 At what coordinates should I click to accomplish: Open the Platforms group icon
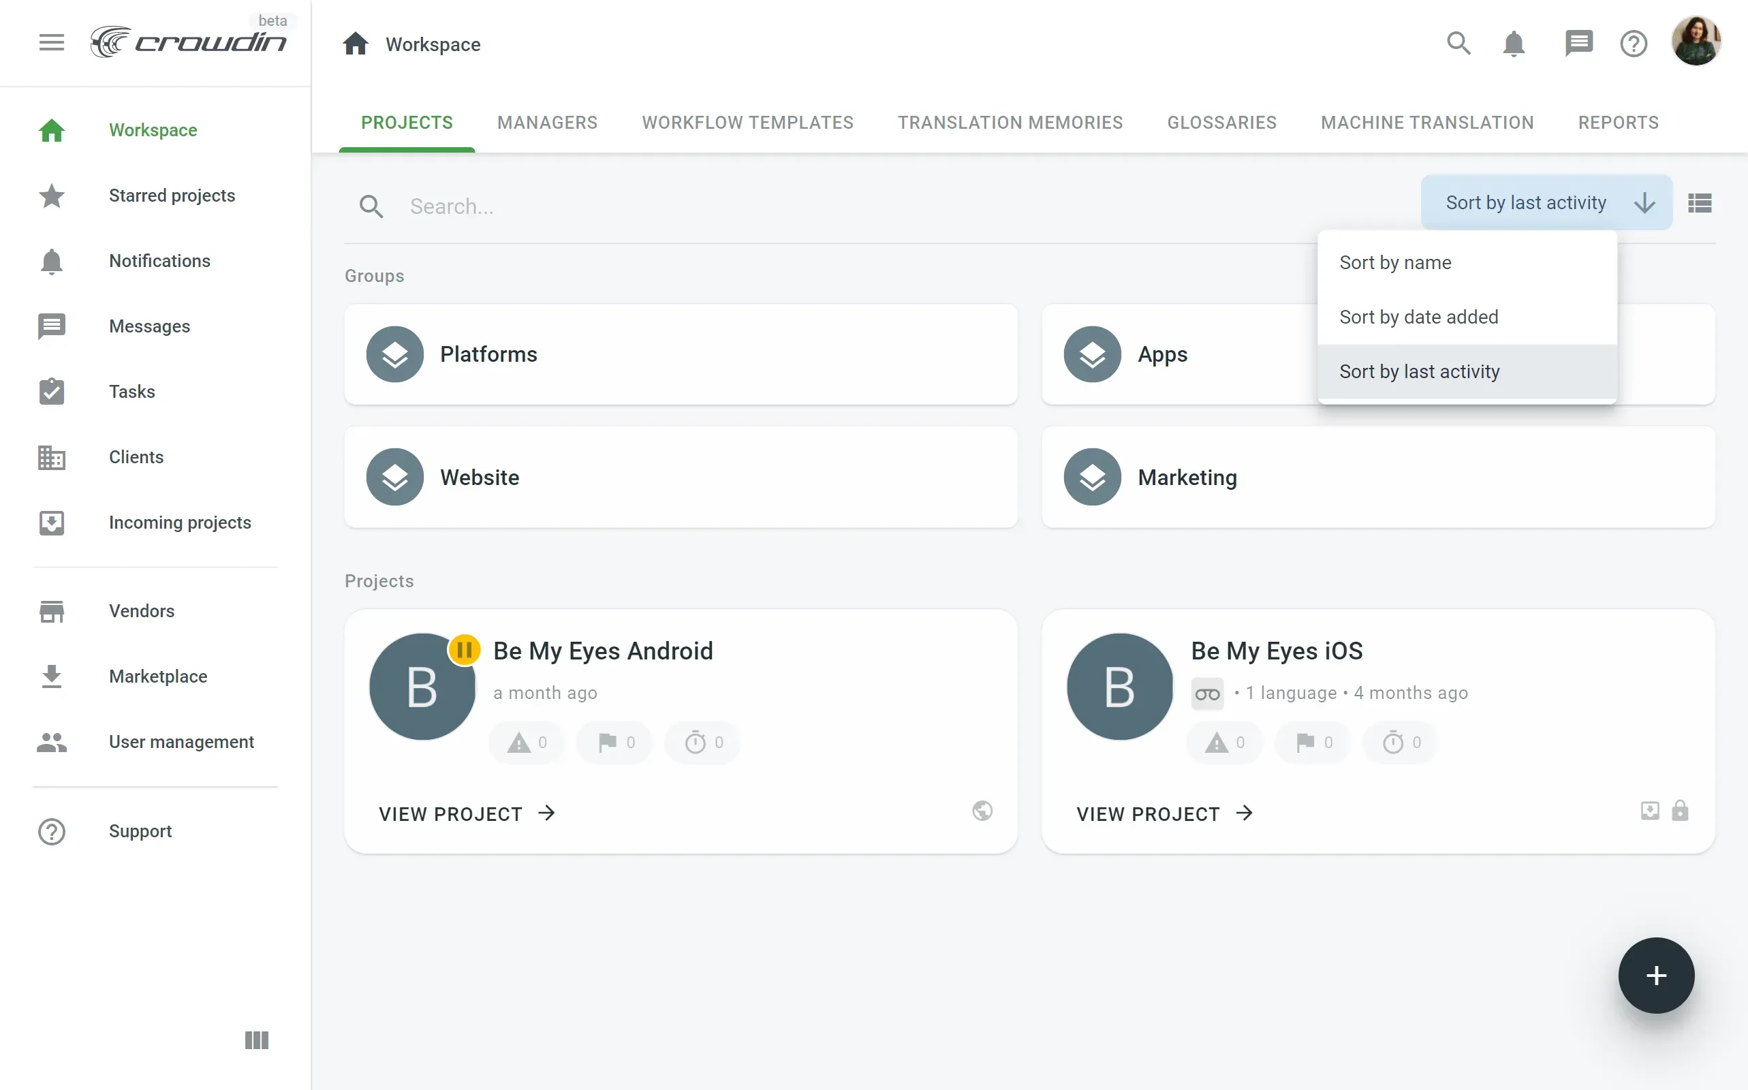(x=394, y=354)
